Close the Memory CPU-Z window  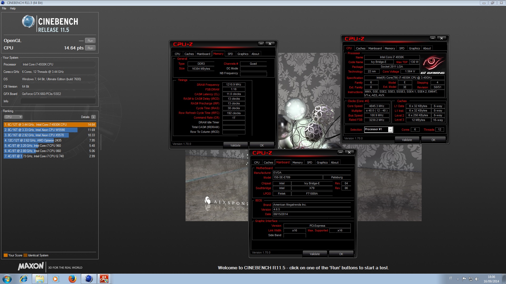(270, 44)
